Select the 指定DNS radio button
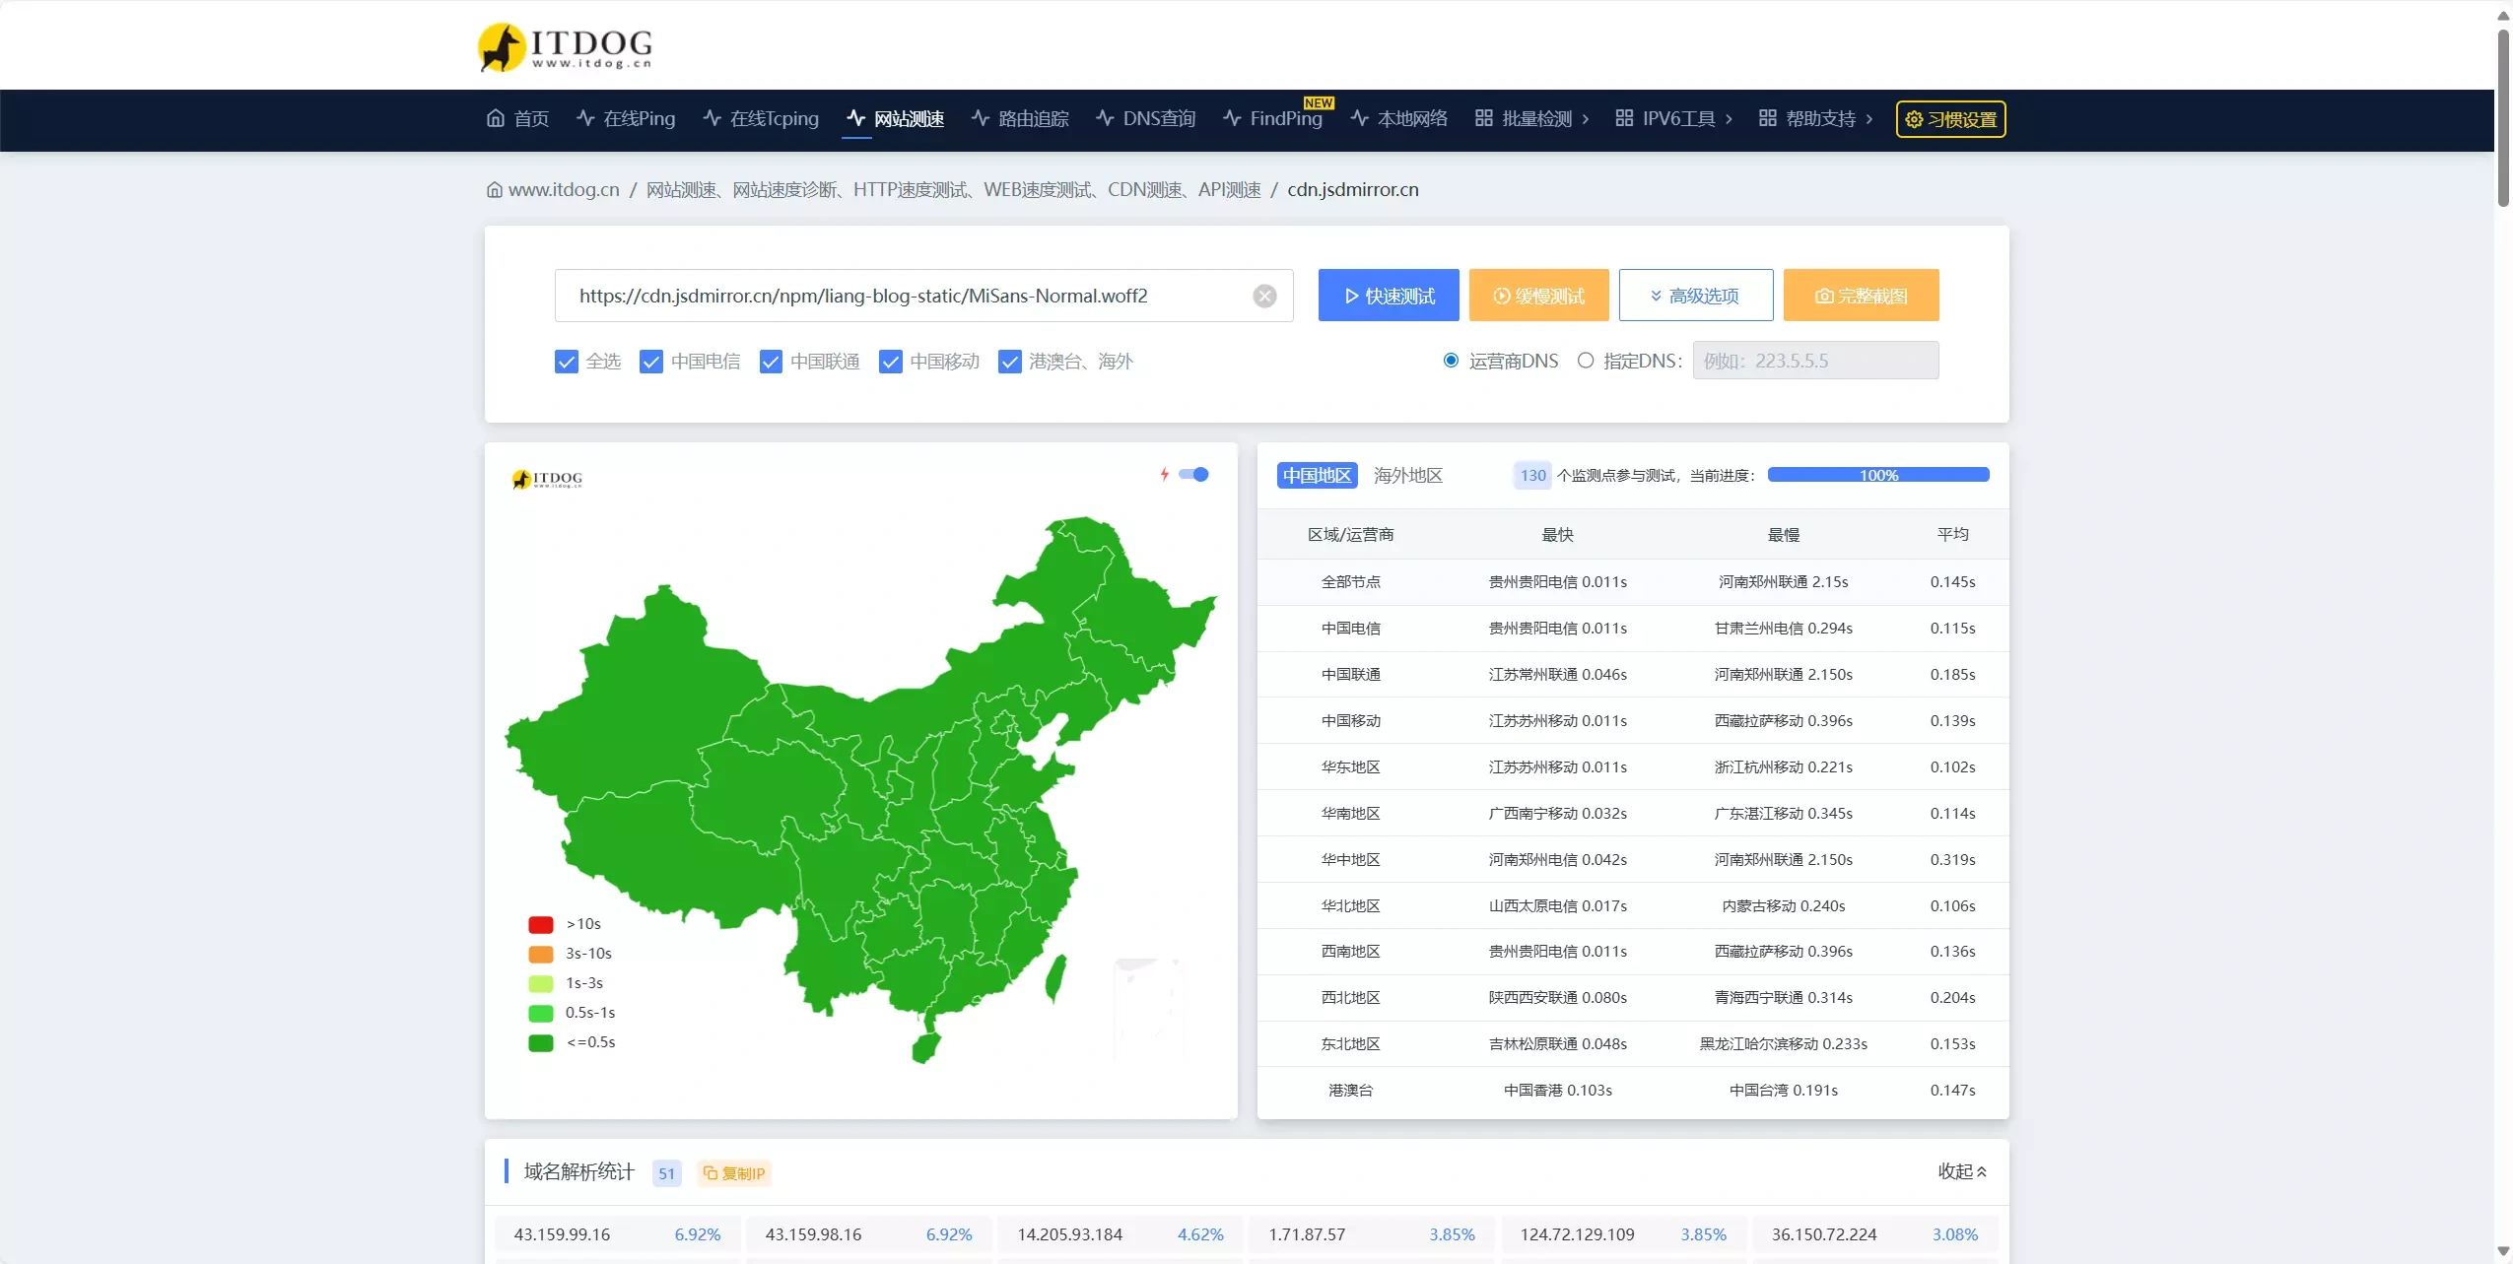The width and height of the screenshot is (2513, 1264). (1586, 361)
